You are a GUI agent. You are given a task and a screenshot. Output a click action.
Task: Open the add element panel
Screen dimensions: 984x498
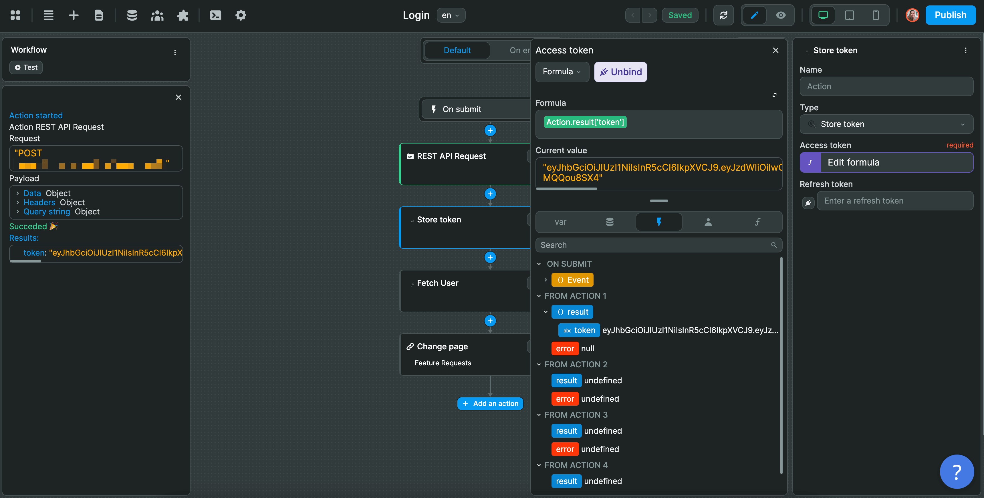click(73, 15)
